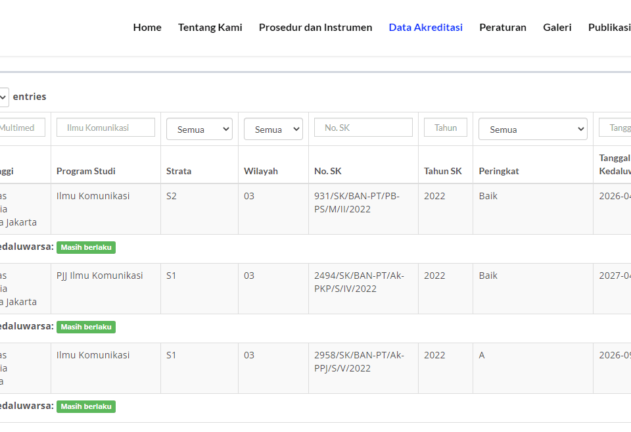Image resolution: width=631 pixels, height=432 pixels.
Task: Select the Data Akreditasi menu item
Action: coord(425,27)
